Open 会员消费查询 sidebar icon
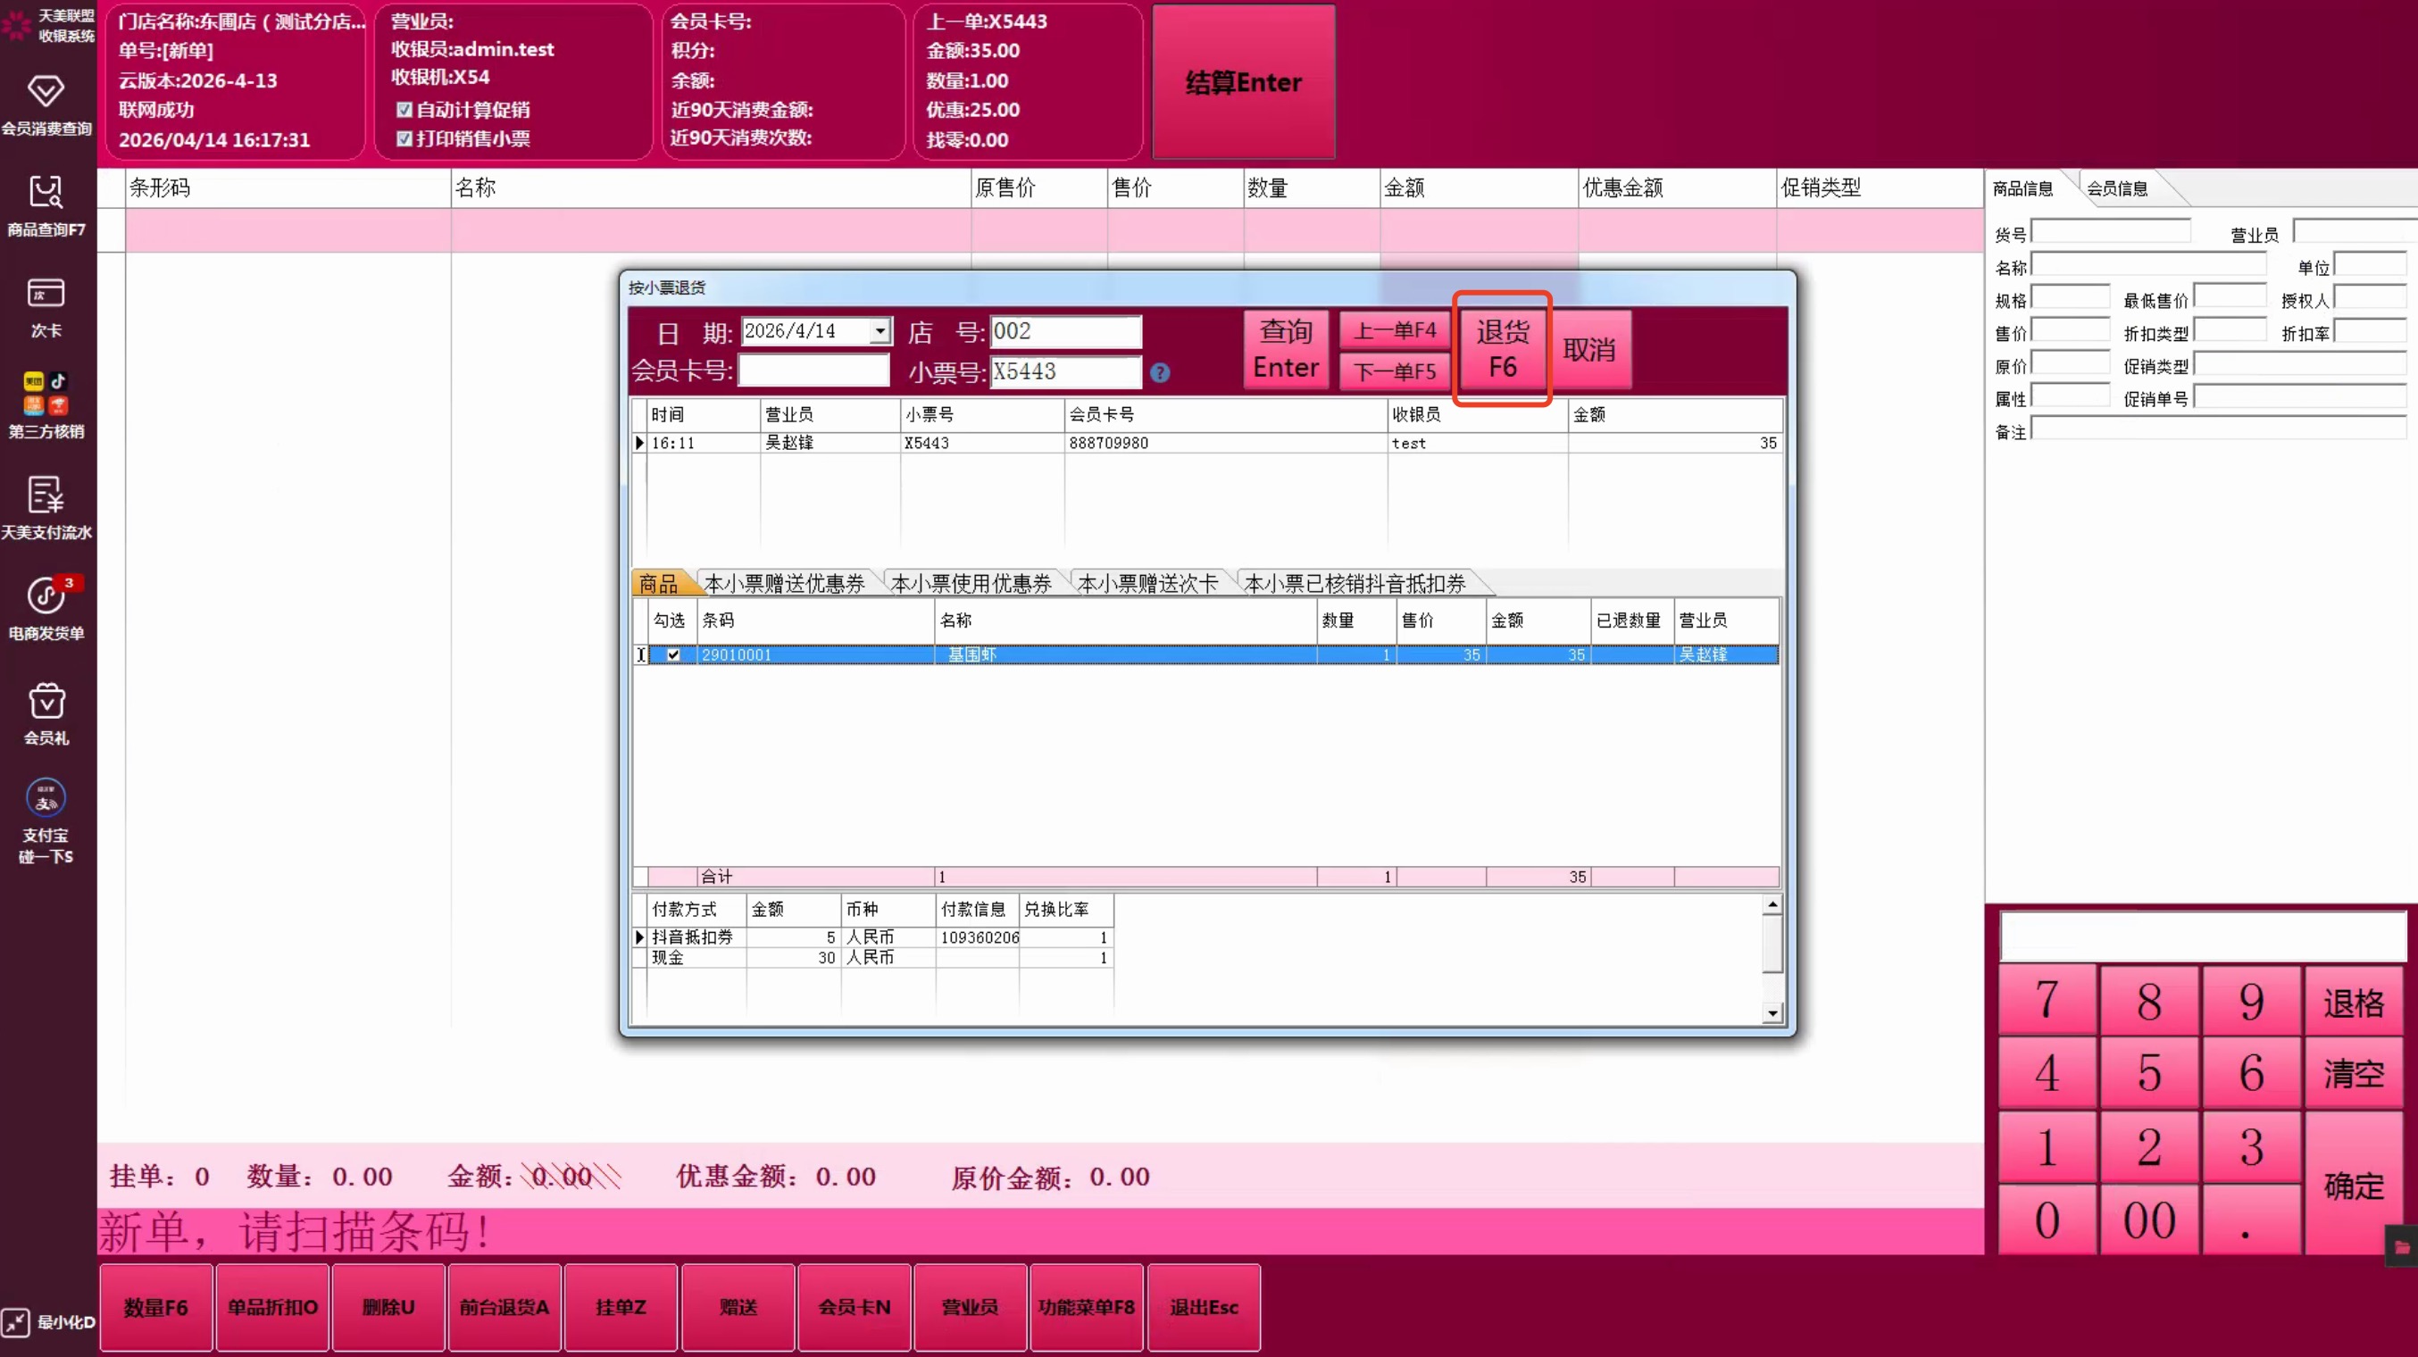Screen dimensions: 2418x1357 click(45, 92)
